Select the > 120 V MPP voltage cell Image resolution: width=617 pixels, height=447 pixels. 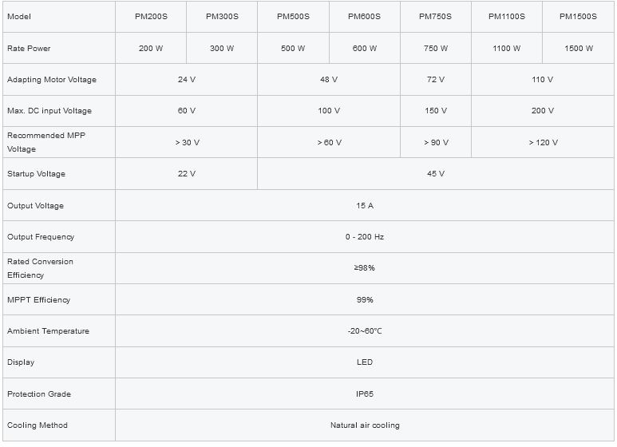(543, 142)
